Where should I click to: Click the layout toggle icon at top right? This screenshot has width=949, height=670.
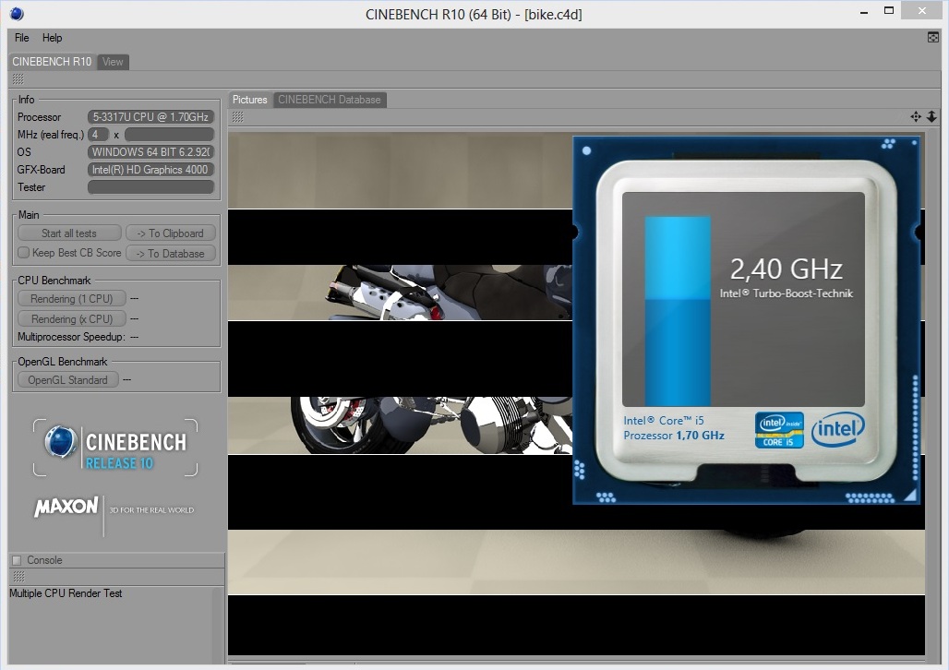point(932,38)
